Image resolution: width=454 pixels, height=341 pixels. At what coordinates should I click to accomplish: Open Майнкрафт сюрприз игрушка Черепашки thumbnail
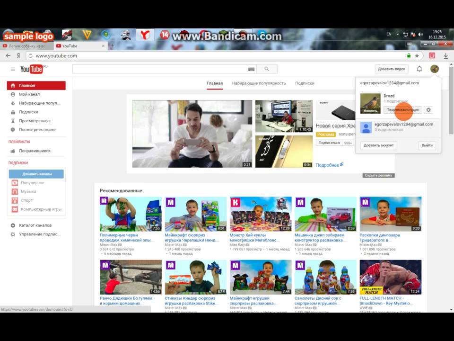[x=196, y=214]
